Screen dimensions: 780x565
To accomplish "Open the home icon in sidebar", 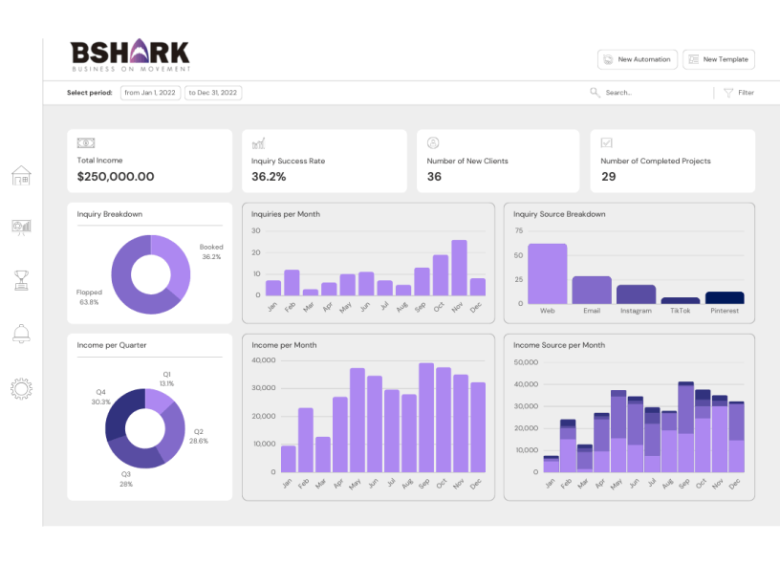I will point(21,176).
